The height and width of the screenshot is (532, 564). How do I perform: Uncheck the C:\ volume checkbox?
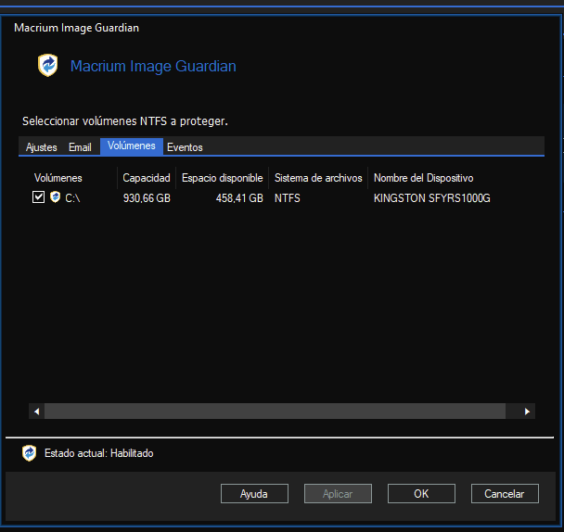(x=38, y=197)
